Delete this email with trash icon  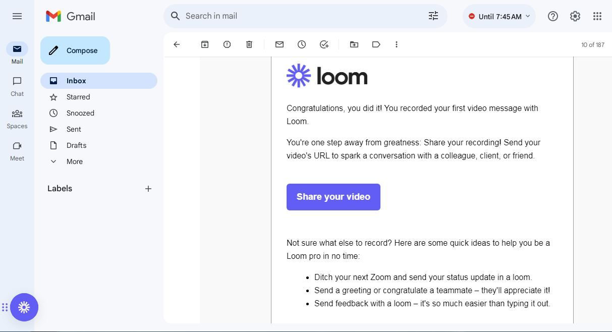tap(249, 44)
